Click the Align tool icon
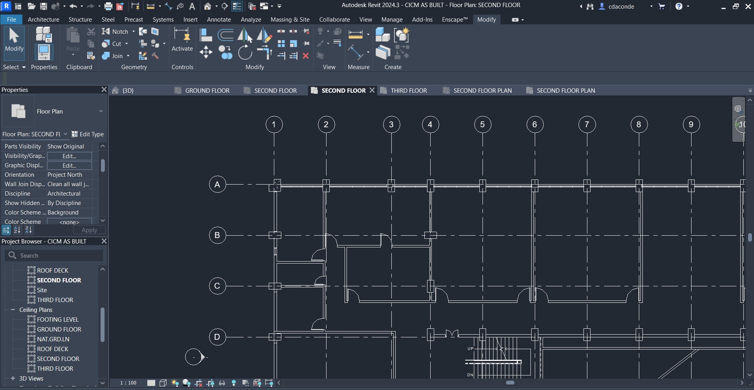The image size is (754, 390). click(x=206, y=35)
